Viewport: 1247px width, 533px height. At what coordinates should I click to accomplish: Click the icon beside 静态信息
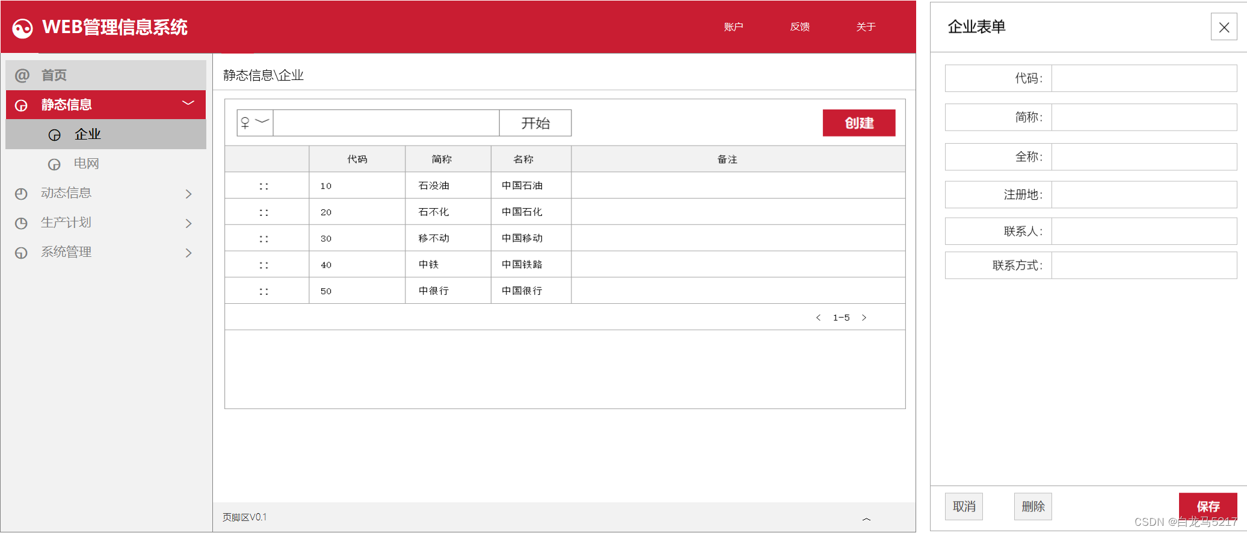(21, 106)
